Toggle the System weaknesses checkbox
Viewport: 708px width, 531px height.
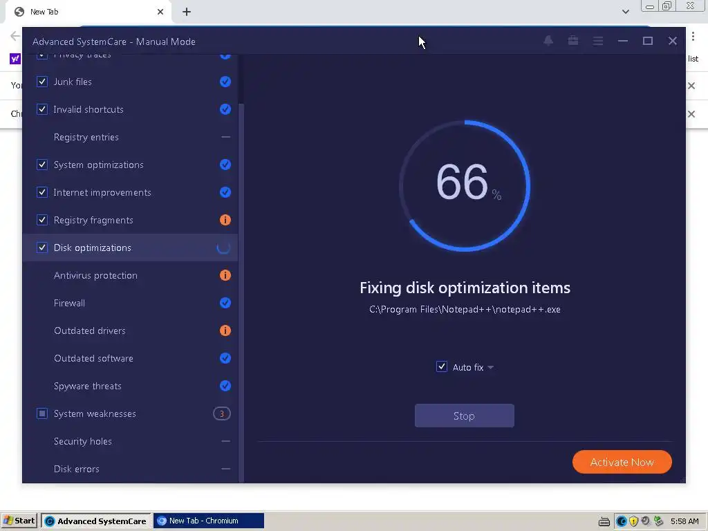42,413
